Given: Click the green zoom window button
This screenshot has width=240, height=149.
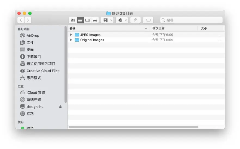Looking at the screenshot, I should click(x=30, y=13).
